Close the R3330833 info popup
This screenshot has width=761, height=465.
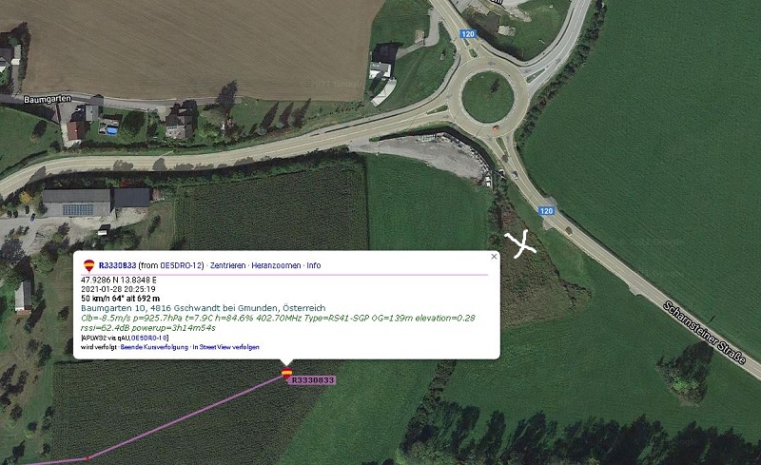coord(494,257)
